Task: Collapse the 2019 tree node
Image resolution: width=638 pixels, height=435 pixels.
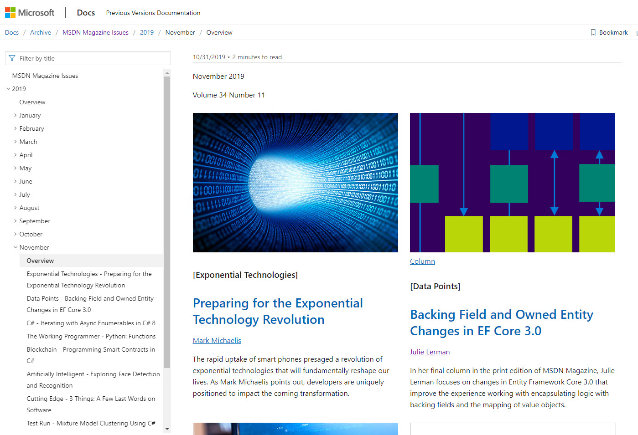Action: (x=8, y=89)
